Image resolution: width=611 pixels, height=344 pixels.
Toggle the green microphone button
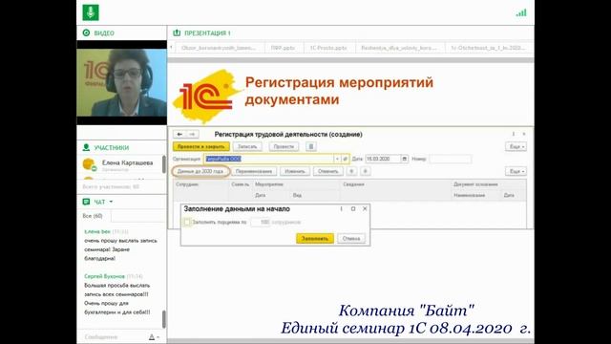(x=91, y=12)
